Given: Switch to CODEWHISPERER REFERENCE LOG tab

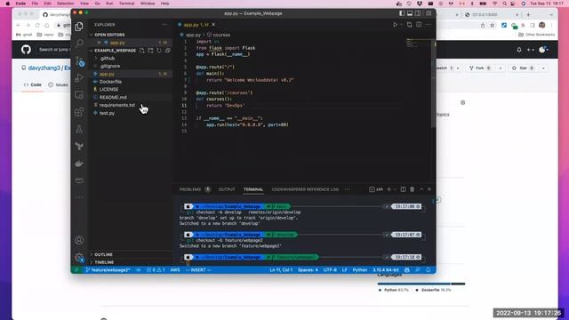Looking at the screenshot, I should click(305, 189).
